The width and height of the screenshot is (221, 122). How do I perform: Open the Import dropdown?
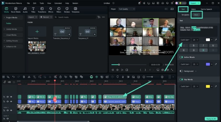(x=33, y=17)
